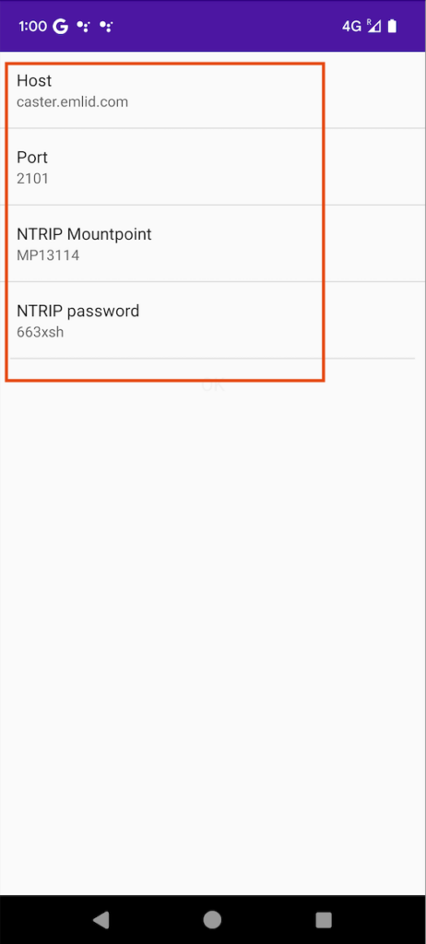This screenshot has height=944, width=426.
Task: Open the NTRIP password setting
Action: [x=213, y=320]
